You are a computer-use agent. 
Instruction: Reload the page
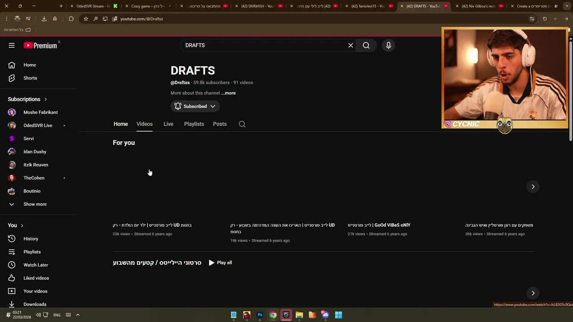click(x=545, y=19)
